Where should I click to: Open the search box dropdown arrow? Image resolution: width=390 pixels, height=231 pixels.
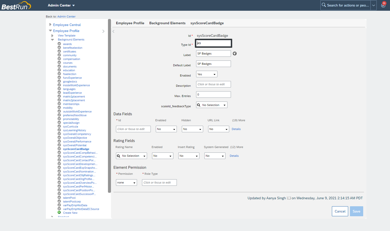[x=373, y=5]
